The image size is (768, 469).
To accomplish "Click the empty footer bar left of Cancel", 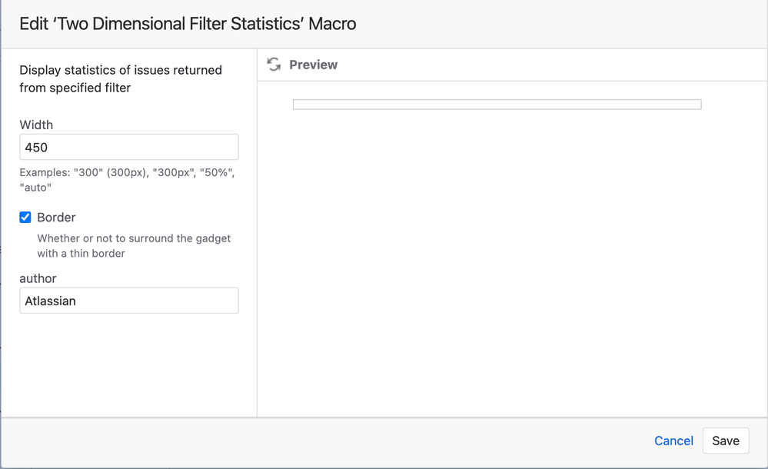I will click(308, 442).
